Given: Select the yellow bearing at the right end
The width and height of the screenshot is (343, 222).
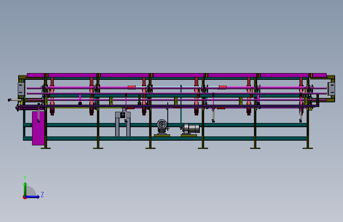Looking at the screenshot, I should point(310,109).
